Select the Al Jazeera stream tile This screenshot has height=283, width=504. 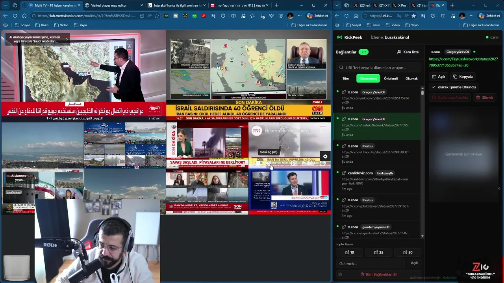(43, 191)
